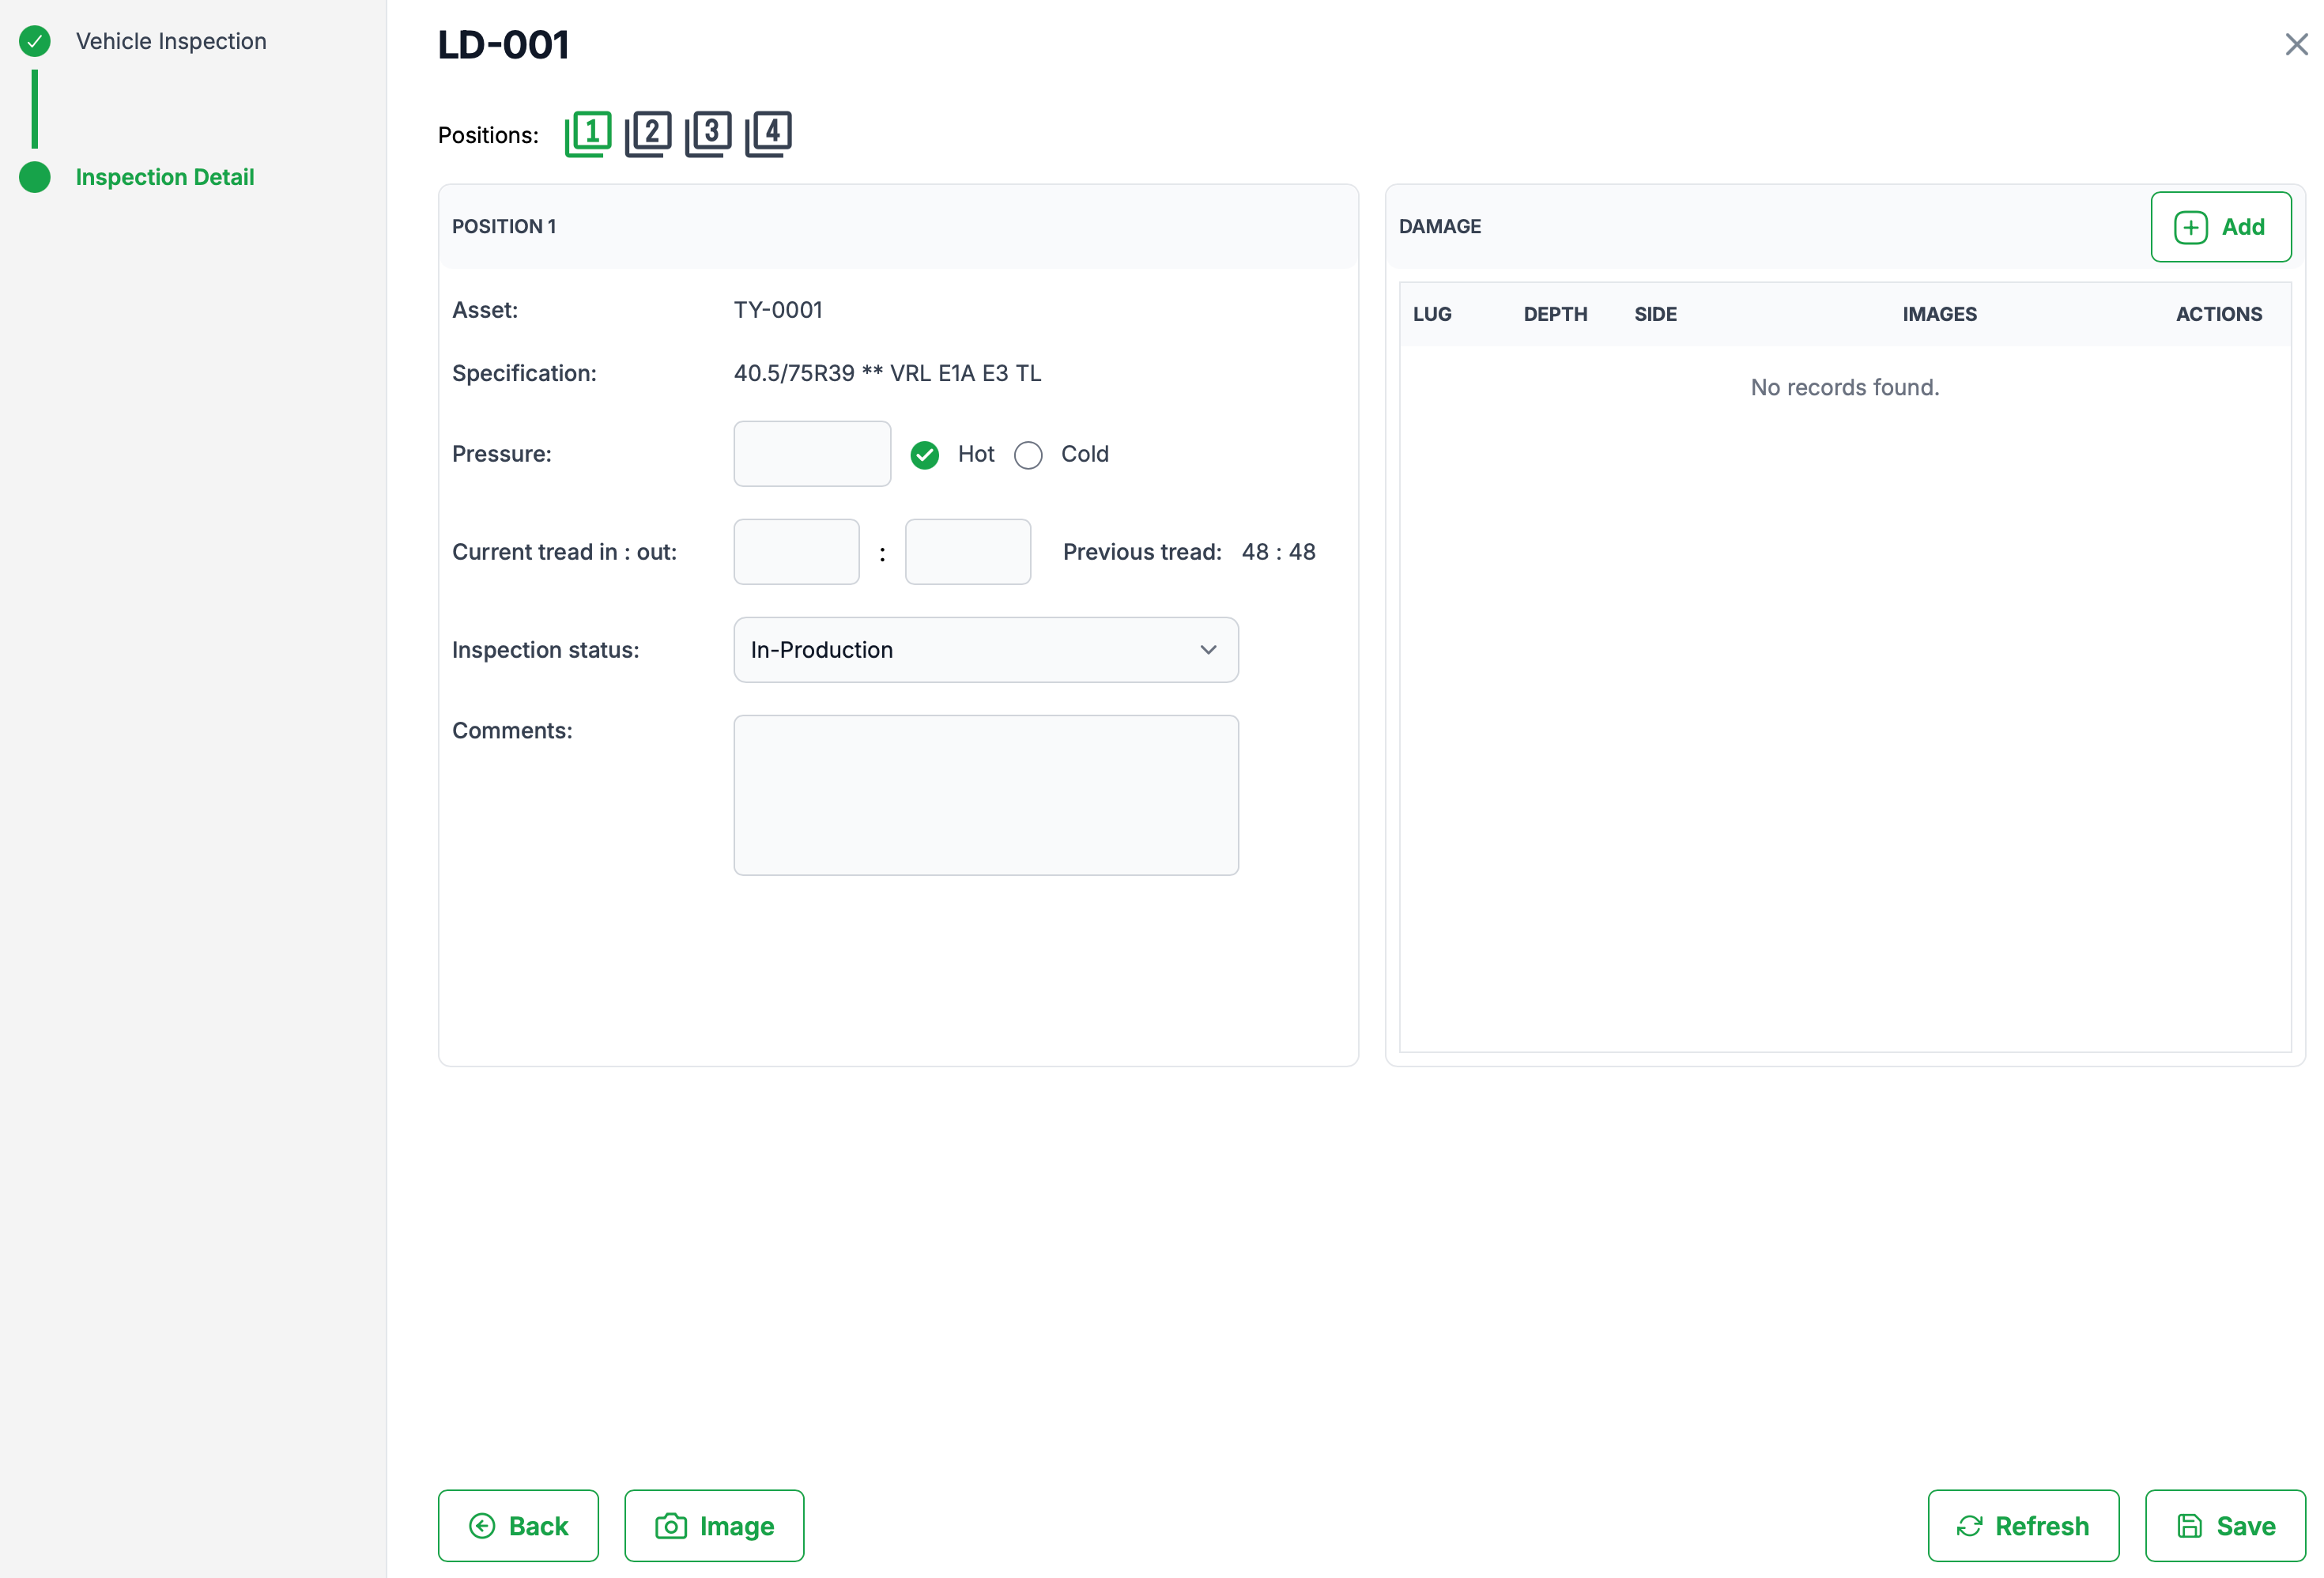
Task: Select position 1 icon
Action: 588,133
